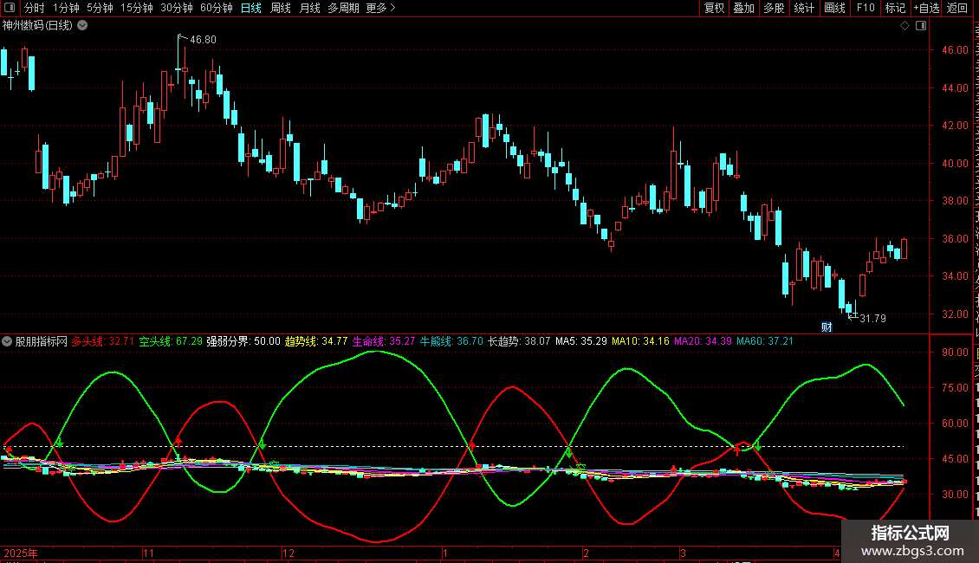This screenshot has height=563, width=979.
Task: Open the 统计 statistics button
Action: click(804, 8)
